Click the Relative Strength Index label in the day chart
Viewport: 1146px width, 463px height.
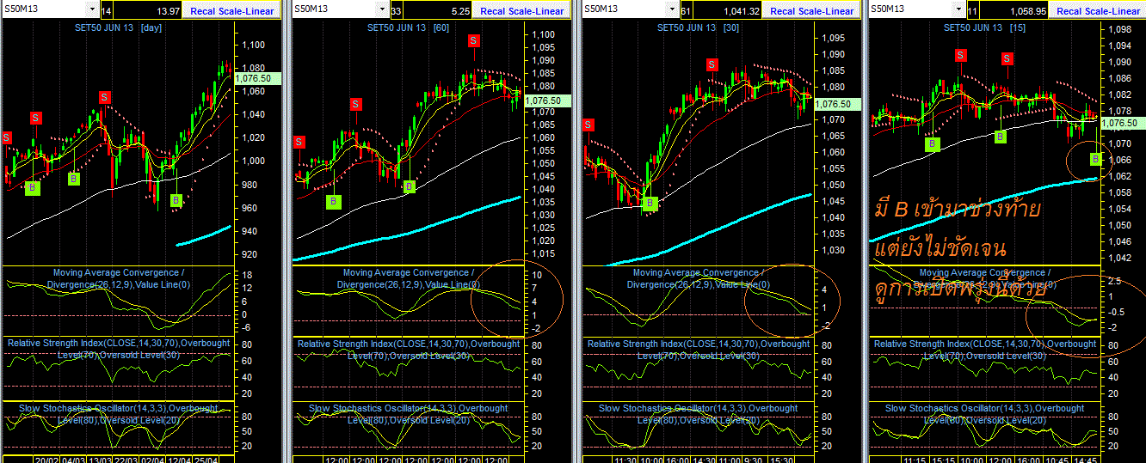coord(117,349)
